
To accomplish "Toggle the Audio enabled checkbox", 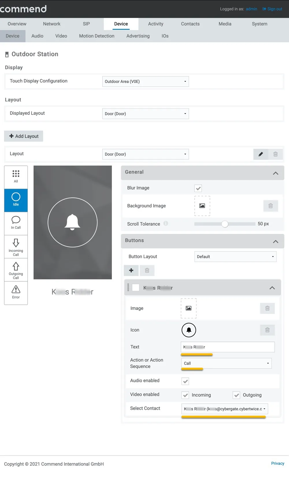I will tap(185, 381).
